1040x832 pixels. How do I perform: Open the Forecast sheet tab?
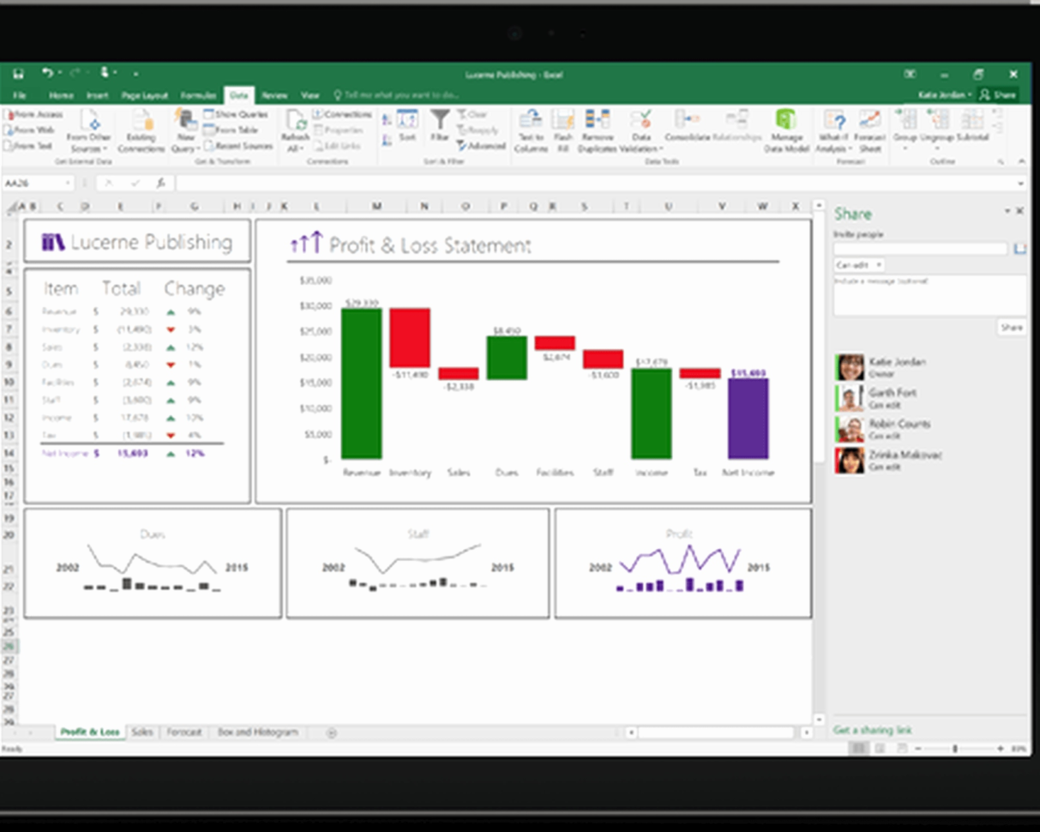click(x=183, y=732)
